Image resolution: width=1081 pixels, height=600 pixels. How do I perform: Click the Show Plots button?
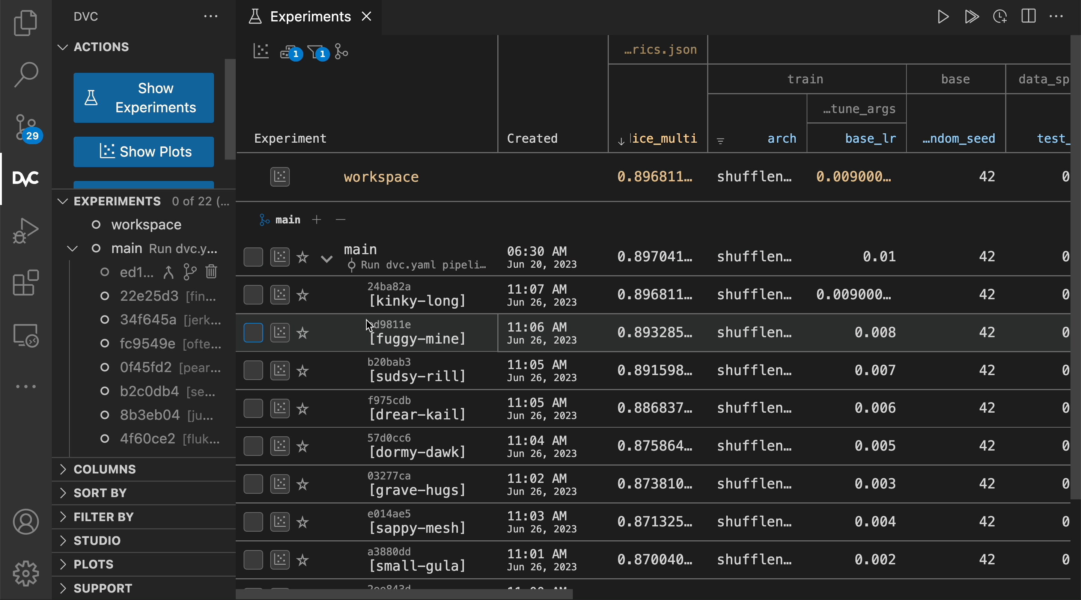click(143, 152)
